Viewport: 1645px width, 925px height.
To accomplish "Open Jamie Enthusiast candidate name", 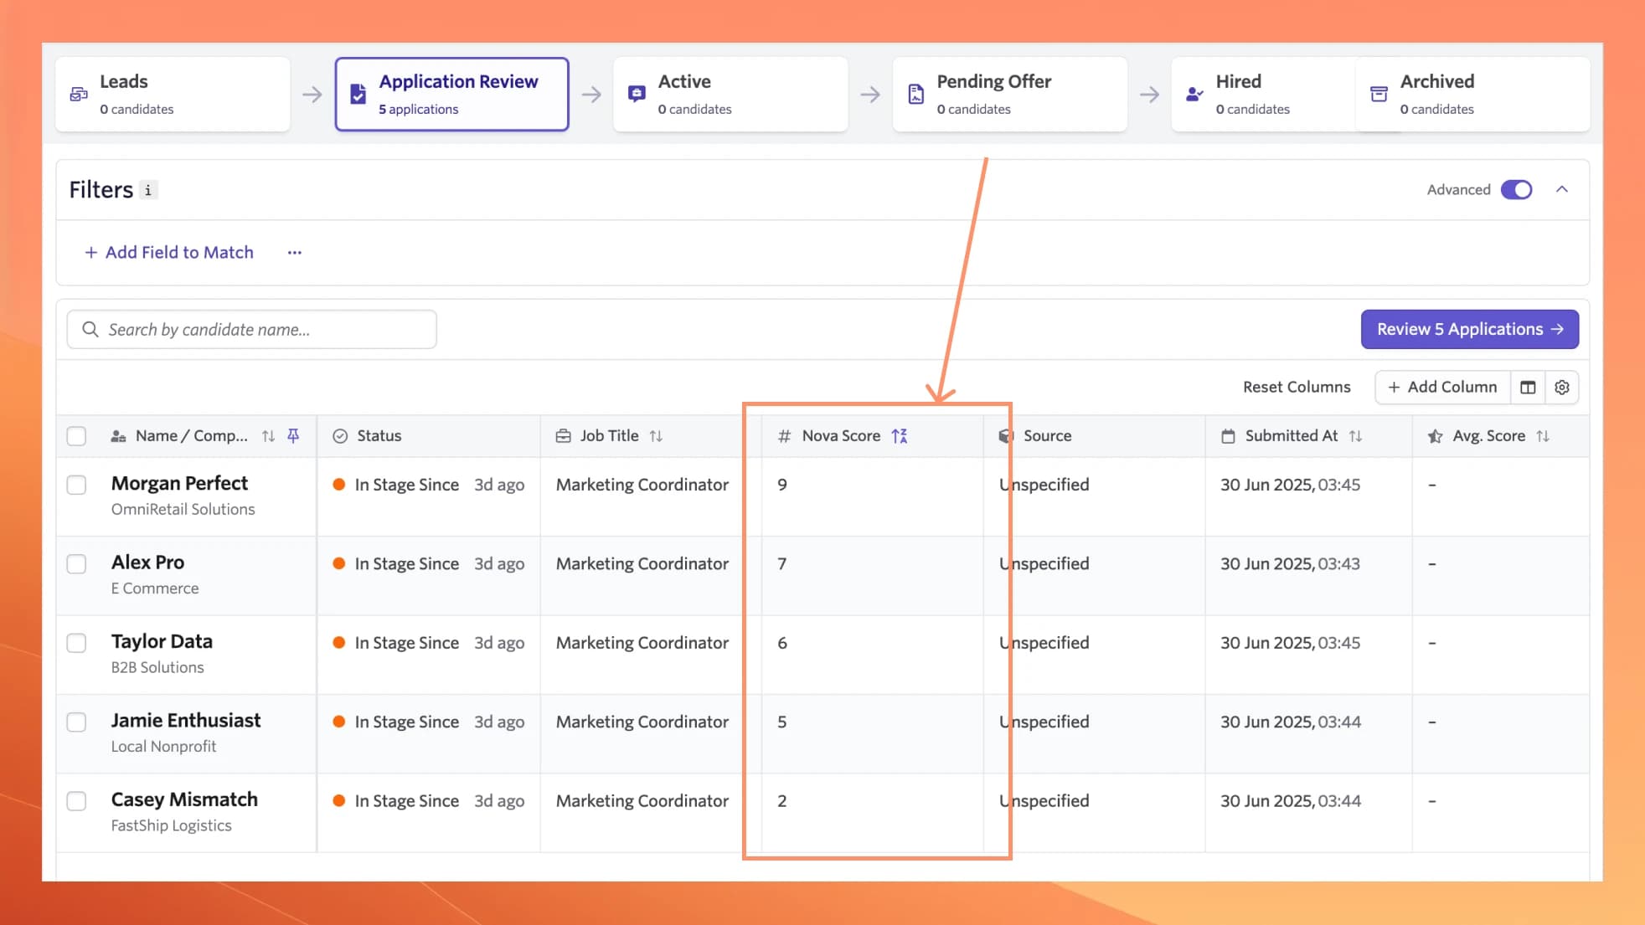I will click(186, 720).
